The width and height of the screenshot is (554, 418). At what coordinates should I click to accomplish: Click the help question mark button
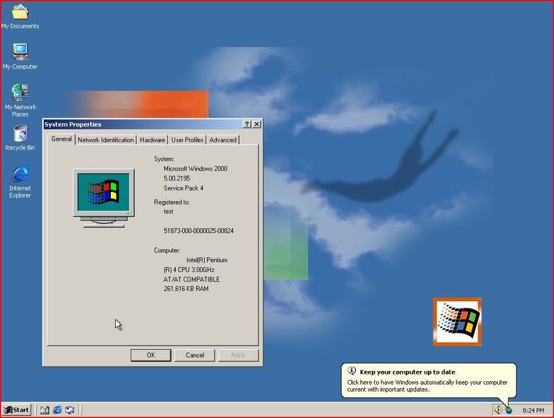click(247, 124)
